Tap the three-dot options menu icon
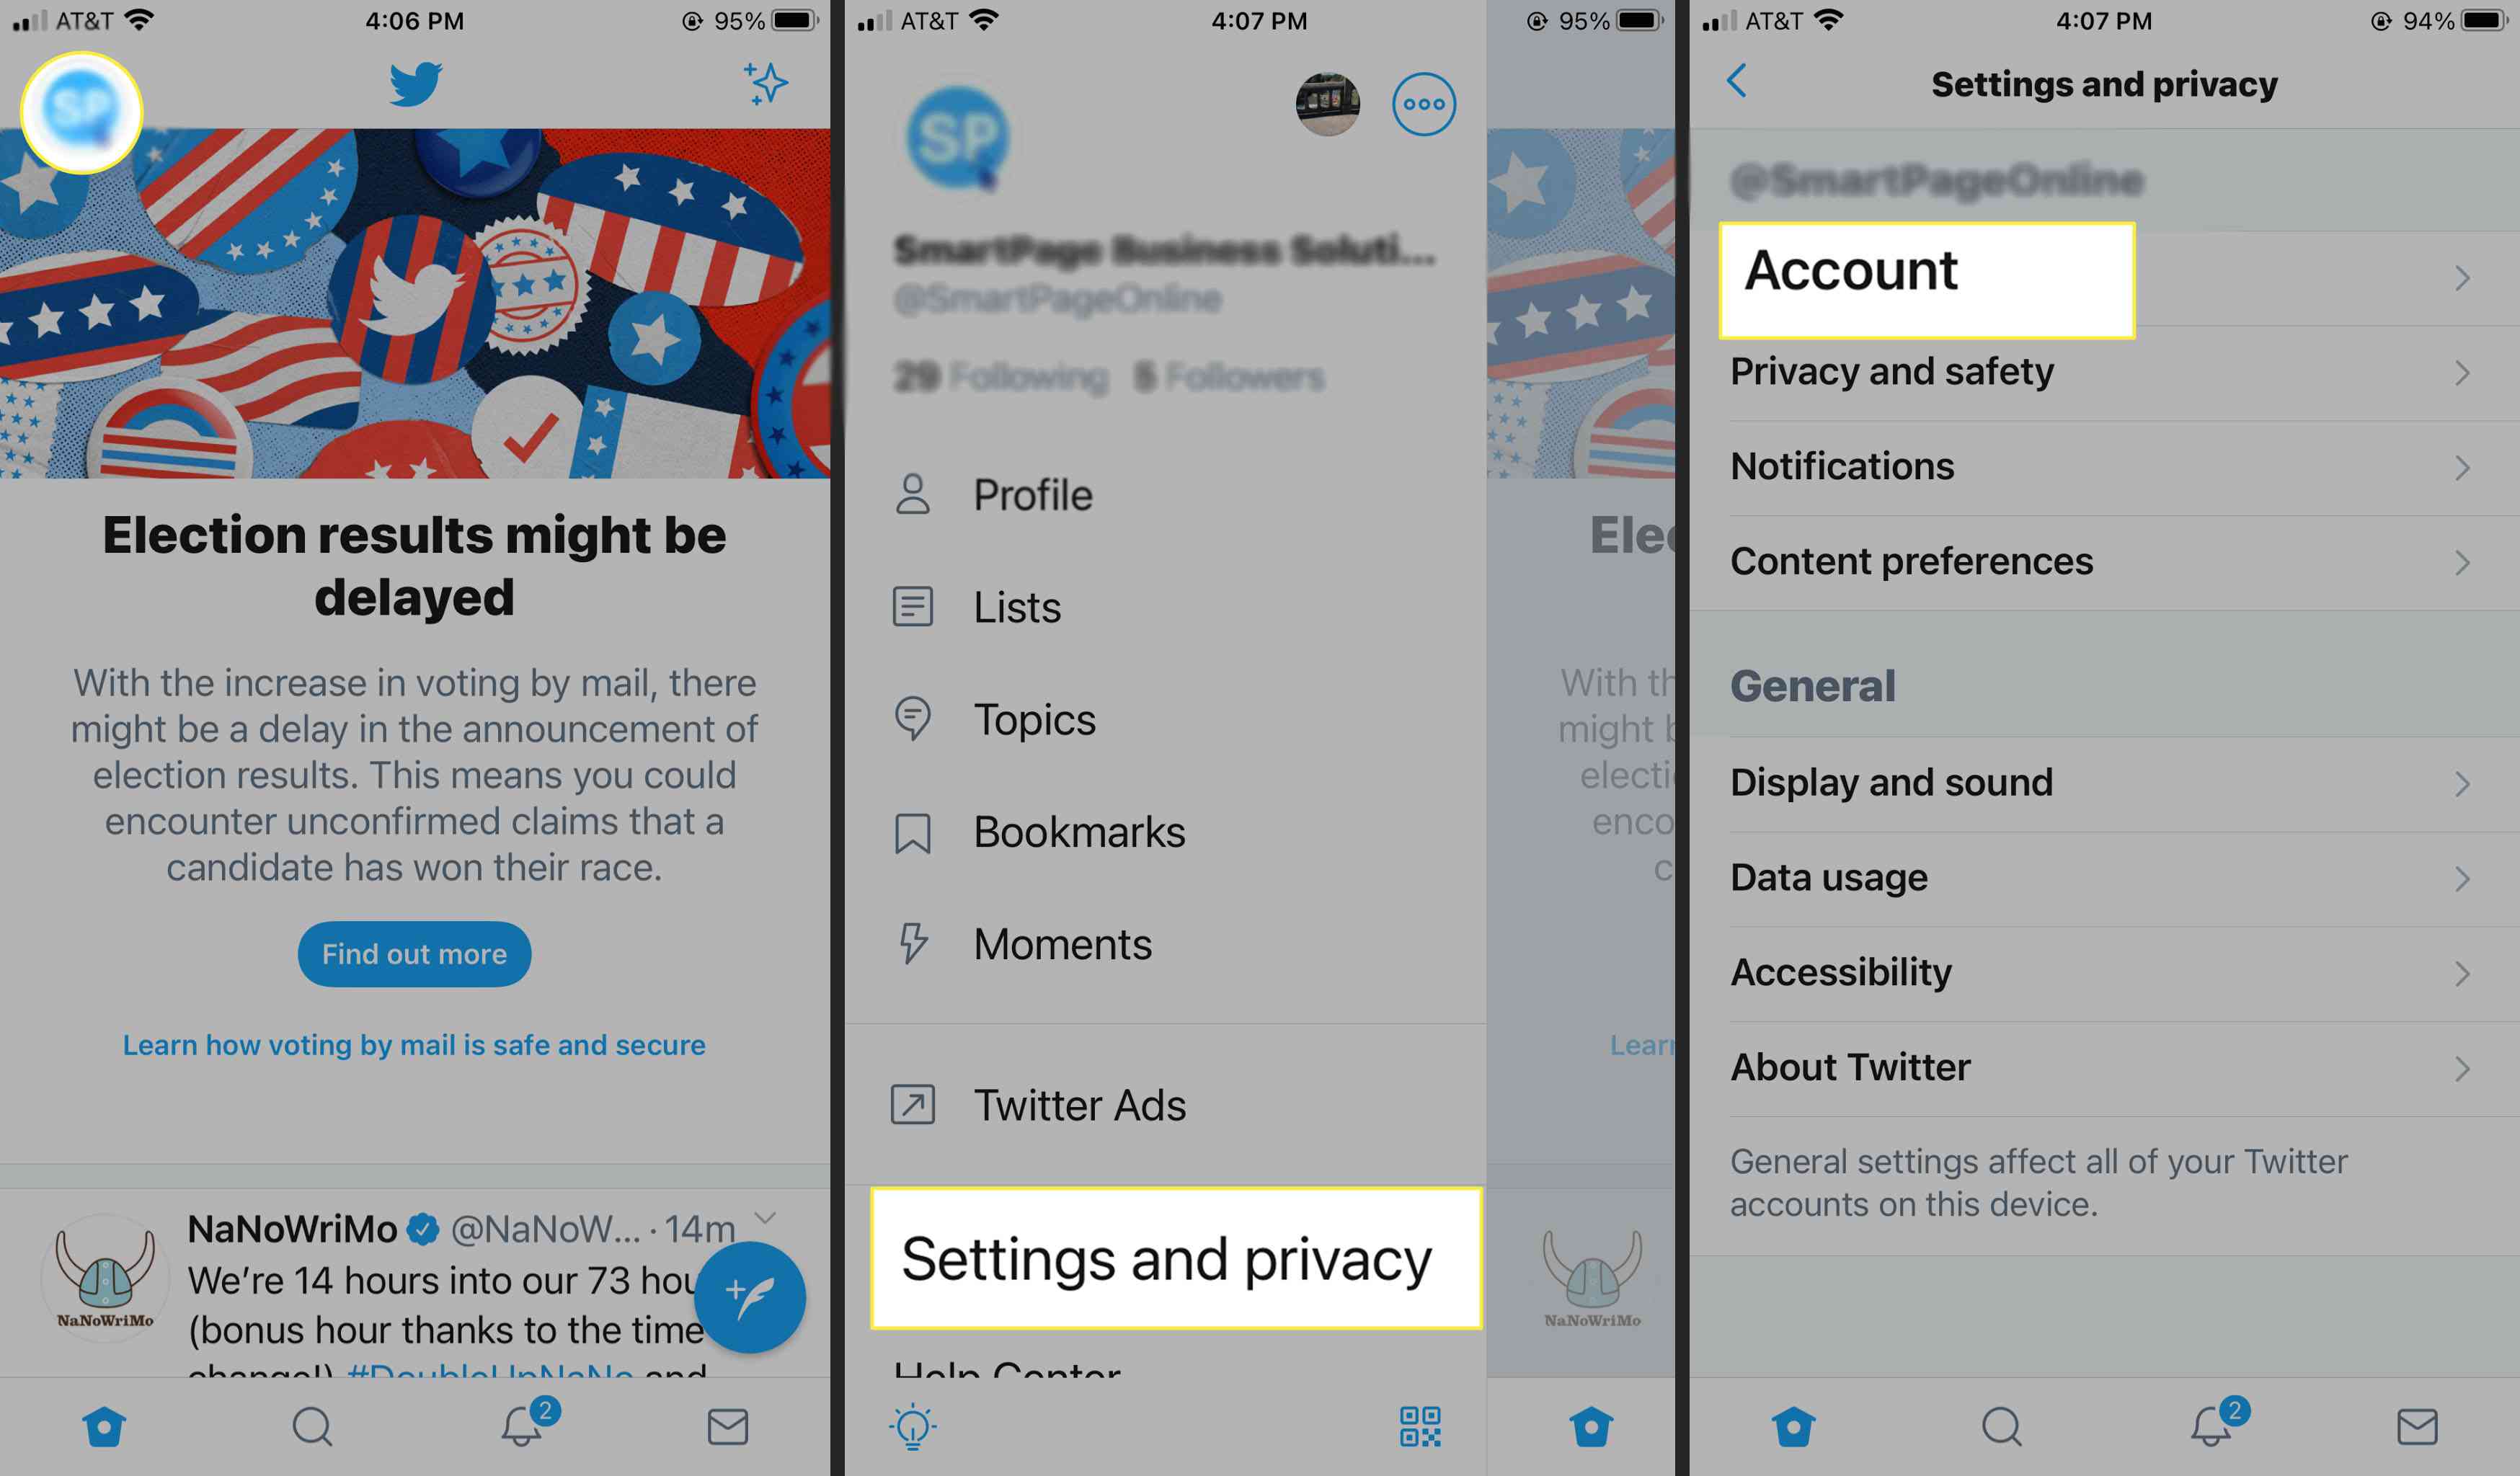 [x=1424, y=102]
